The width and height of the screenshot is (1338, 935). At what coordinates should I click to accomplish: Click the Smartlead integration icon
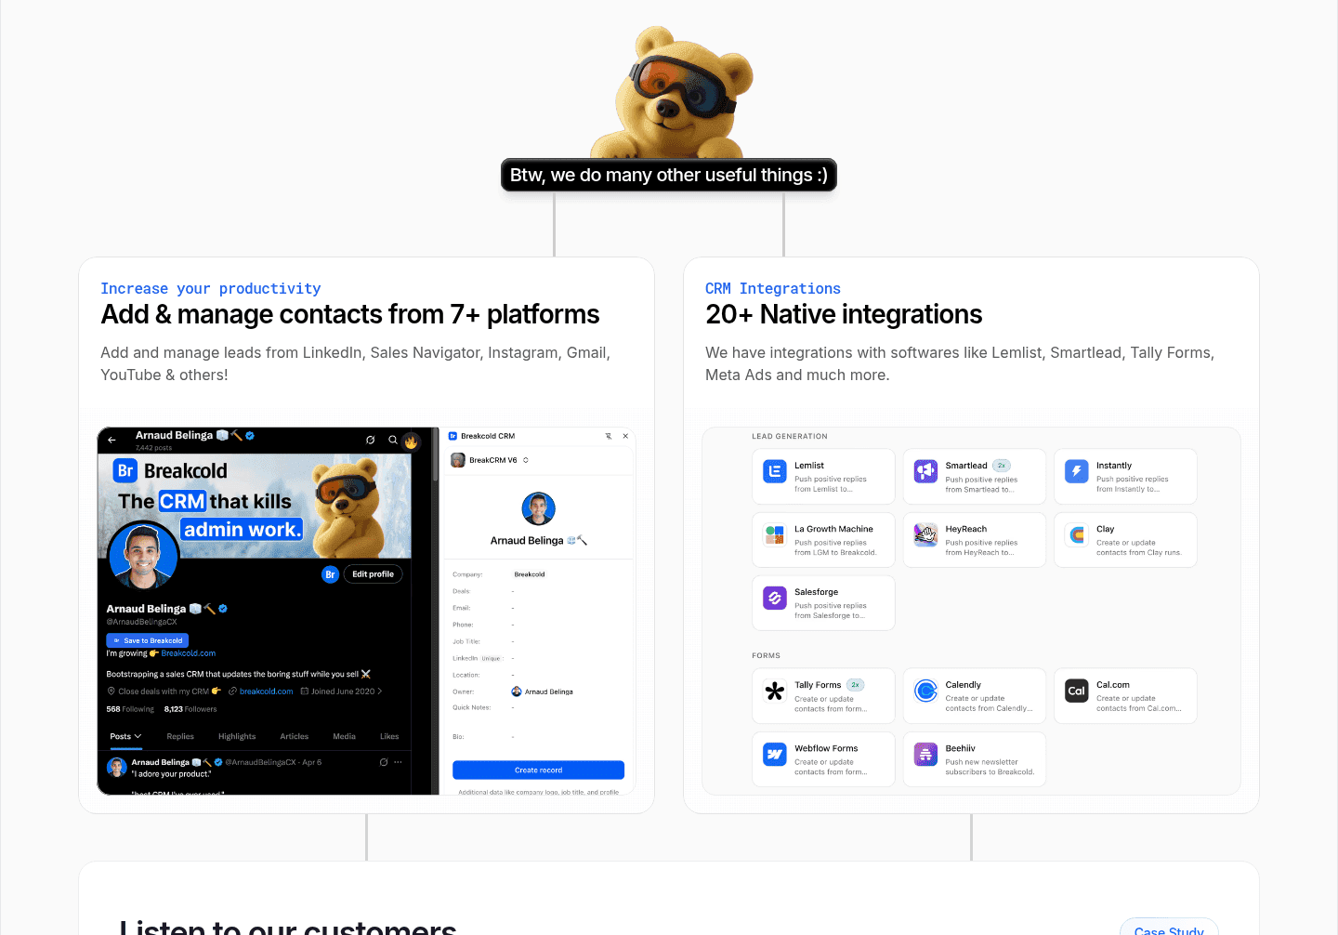[x=925, y=471]
